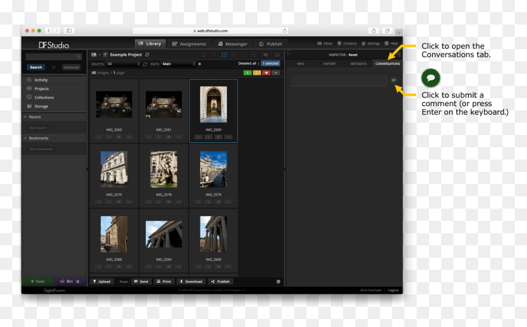Submit comment with green speech bubble icon
The image size is (527, 327).
coord(393,80)
